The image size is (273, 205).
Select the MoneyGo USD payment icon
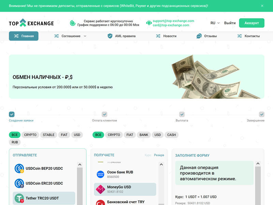[101, 189]
